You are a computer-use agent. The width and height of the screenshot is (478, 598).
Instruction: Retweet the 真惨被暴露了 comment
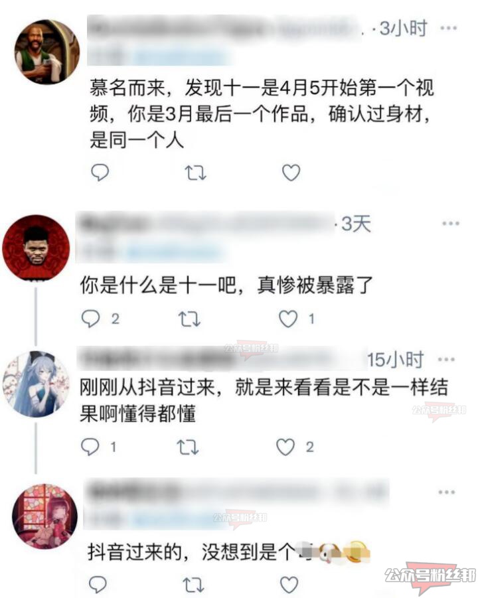point(190,319)
